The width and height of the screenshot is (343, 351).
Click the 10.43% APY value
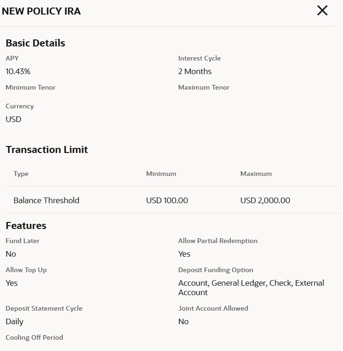(x=18, y=71)
